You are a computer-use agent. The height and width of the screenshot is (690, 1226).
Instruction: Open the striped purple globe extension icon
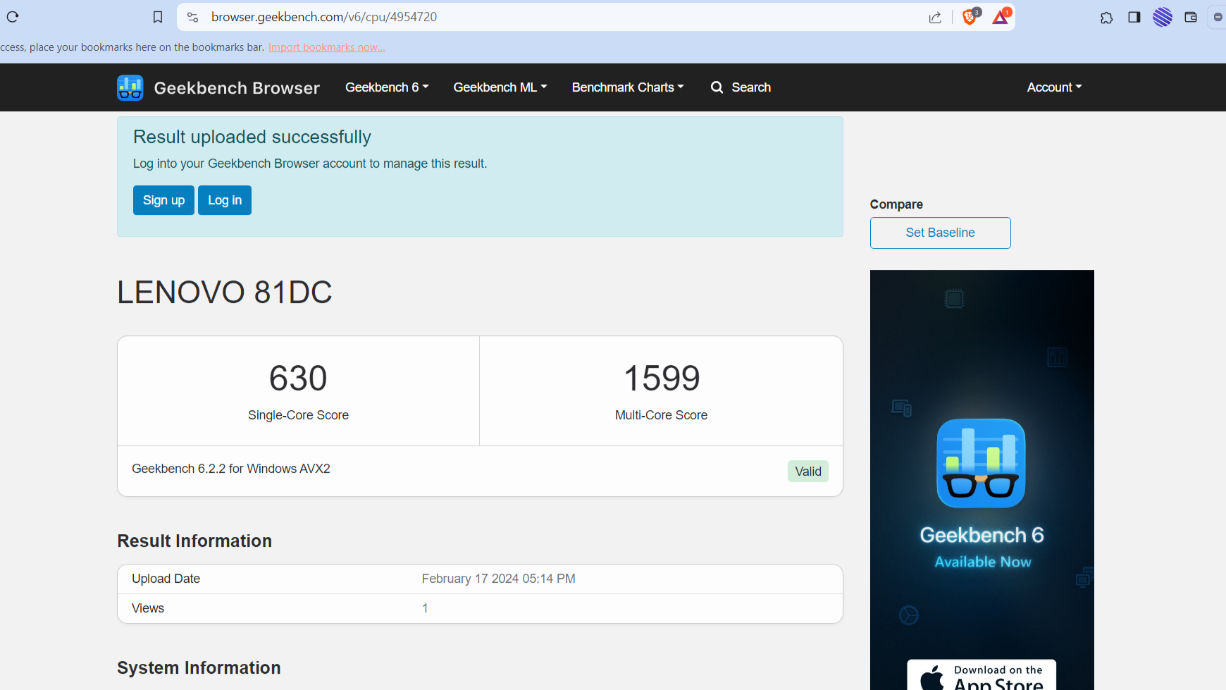click(x=1163, y=17)
